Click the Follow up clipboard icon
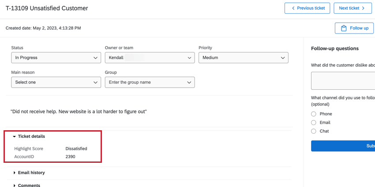The width and height of the screenshot is (375, 187). (344, 28)
